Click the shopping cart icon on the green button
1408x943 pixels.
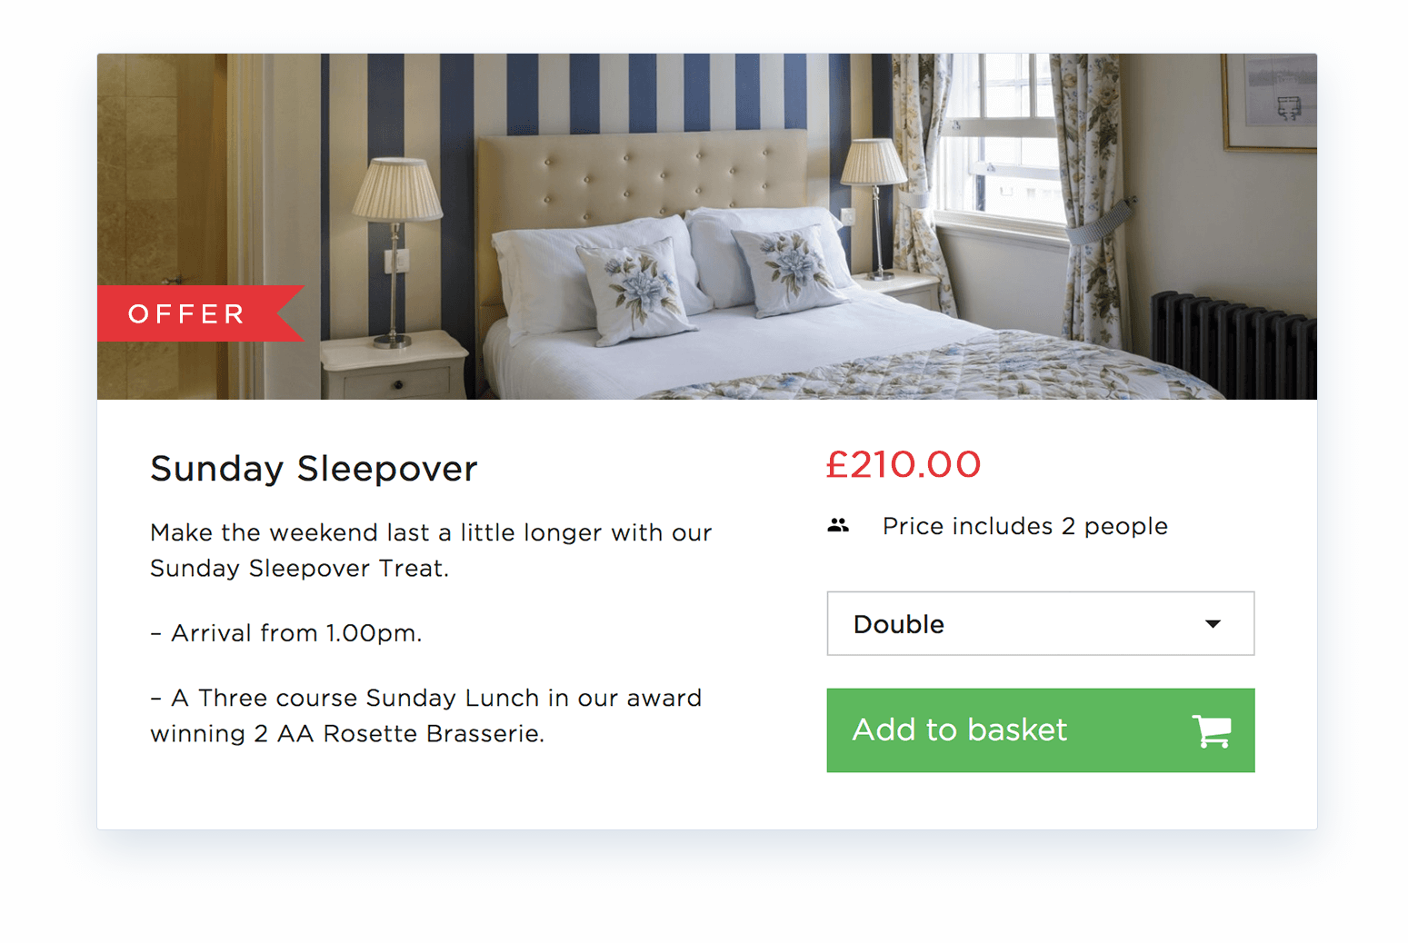click(1213, 730)
